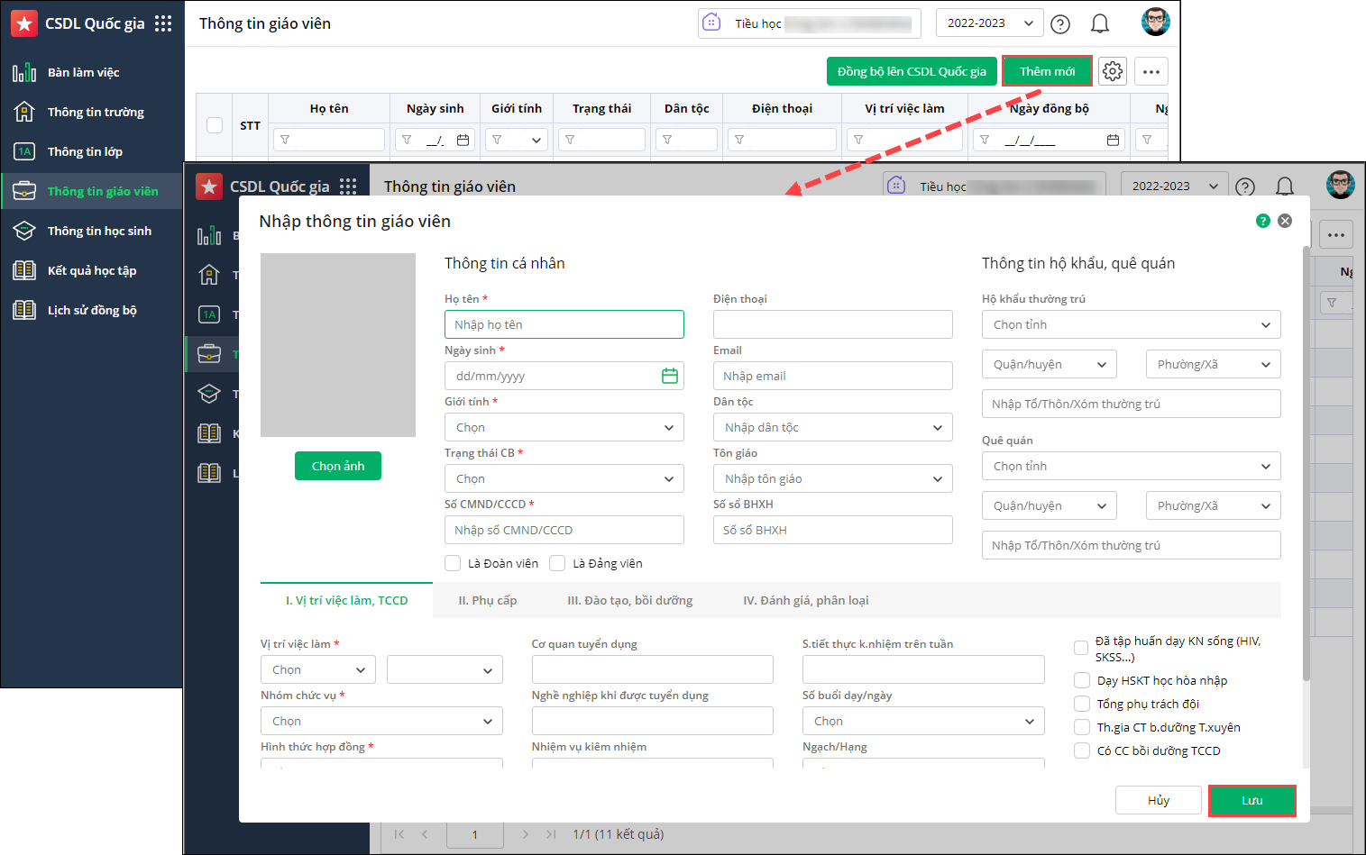This screenshot has height=855, width=1366.
Task: Click the pagination page number 1 field
Action: (x=475, y=834)
